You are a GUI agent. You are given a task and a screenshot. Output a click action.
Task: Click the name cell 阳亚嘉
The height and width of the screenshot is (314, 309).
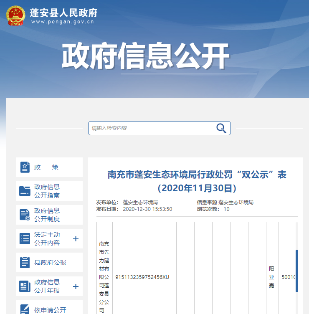[x=271, y=277]
